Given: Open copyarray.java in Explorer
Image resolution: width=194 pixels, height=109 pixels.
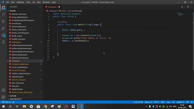Looking at the screenshot, I should click(25, 77).
